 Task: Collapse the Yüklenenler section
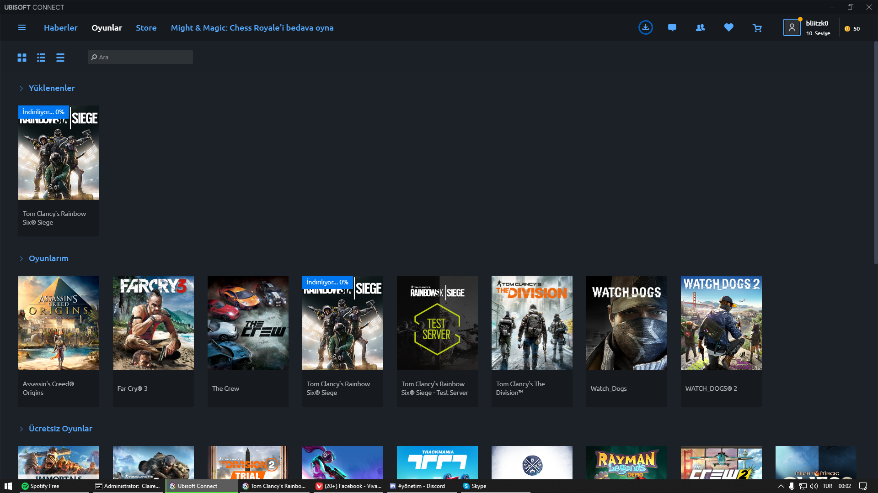pos(21,89)
